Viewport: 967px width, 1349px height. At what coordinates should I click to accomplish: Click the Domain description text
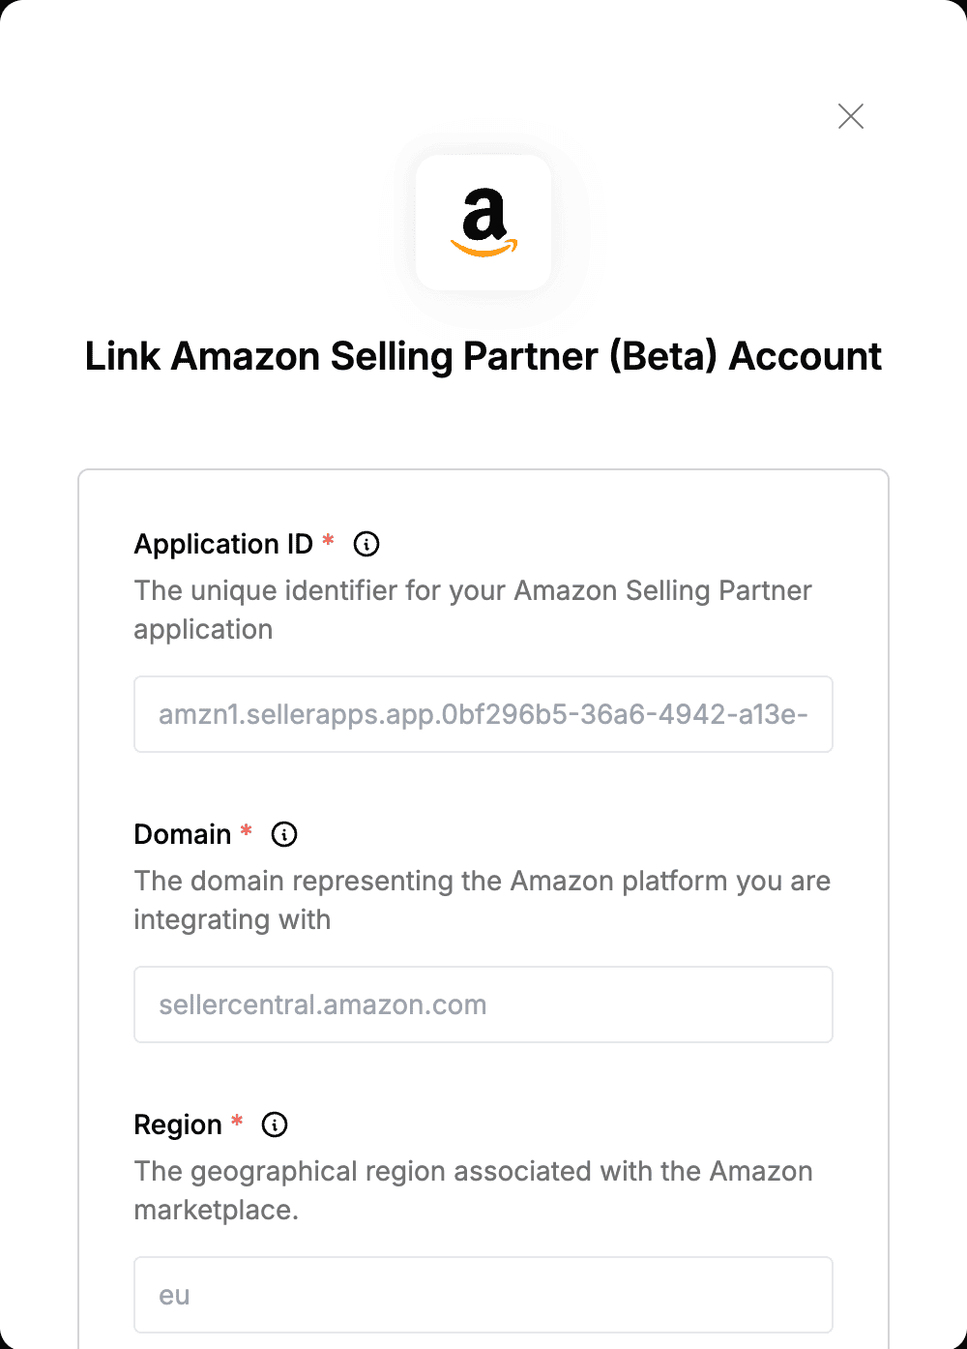pyautogui.click(x=483, y=900)
